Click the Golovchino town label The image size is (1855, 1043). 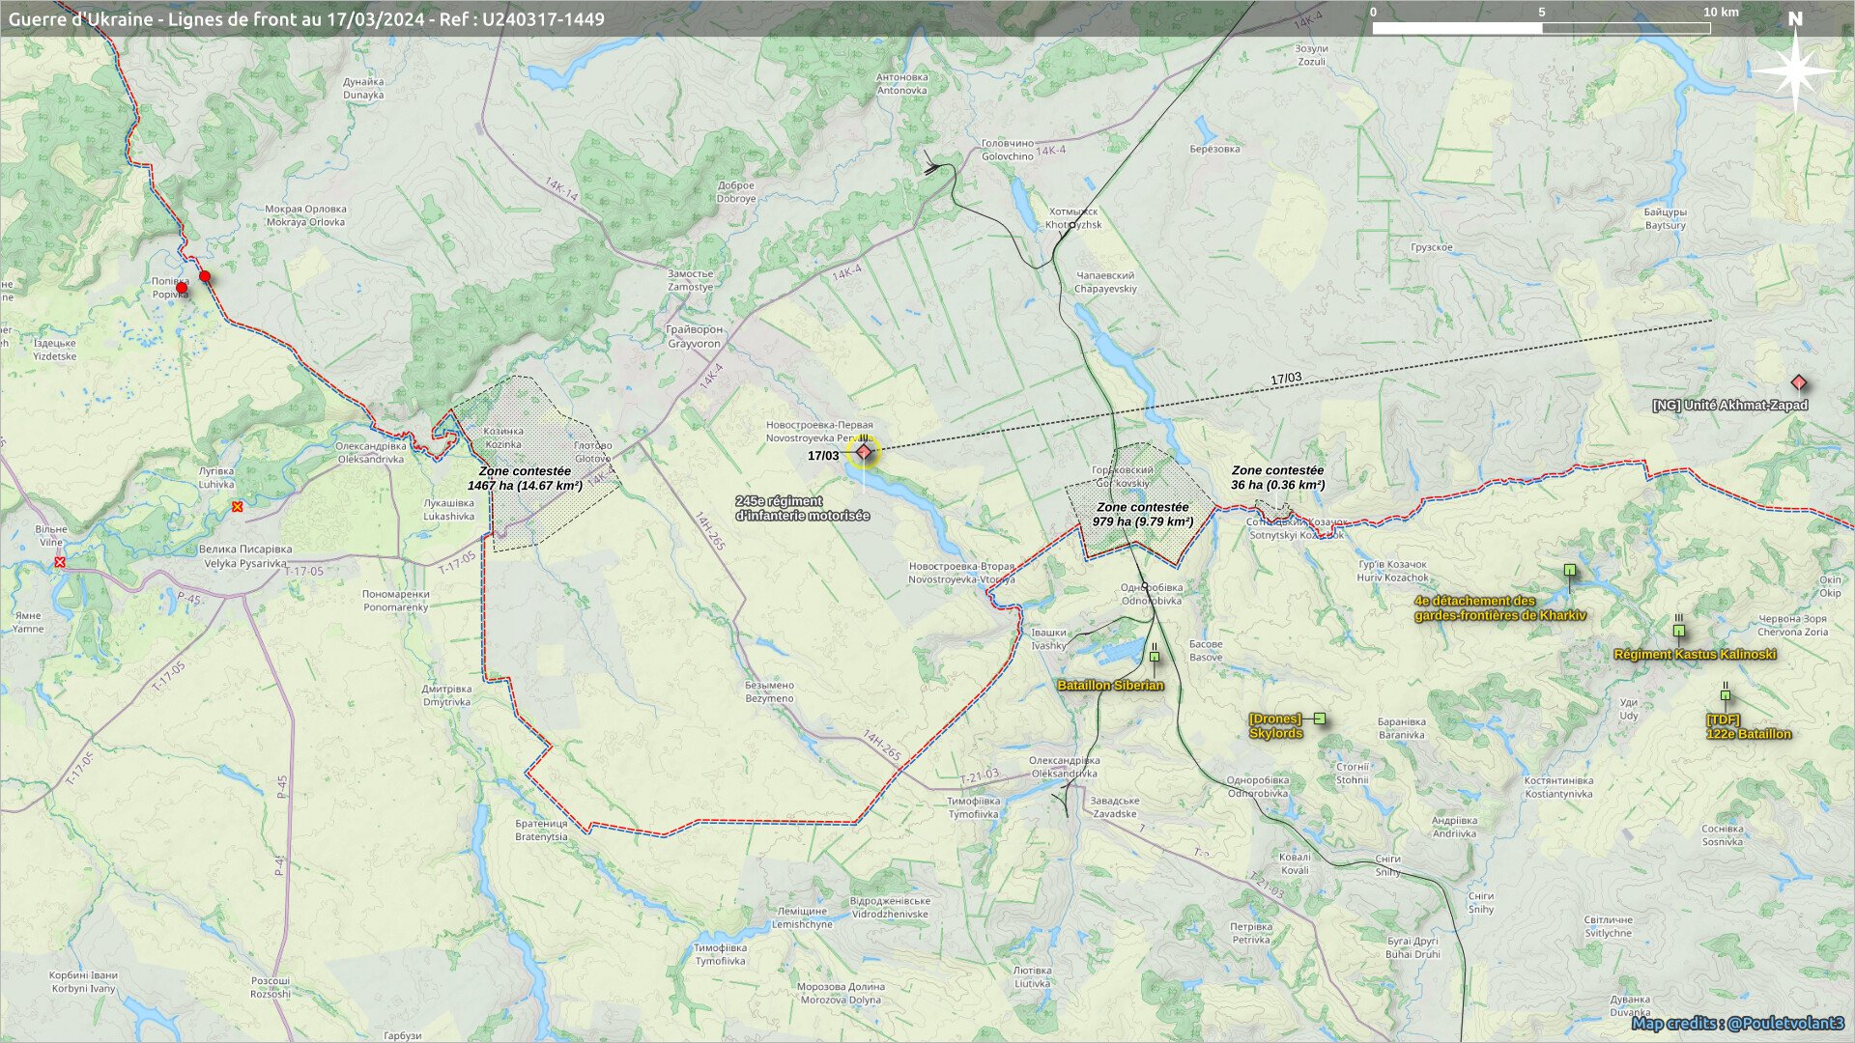point(1008,150)
